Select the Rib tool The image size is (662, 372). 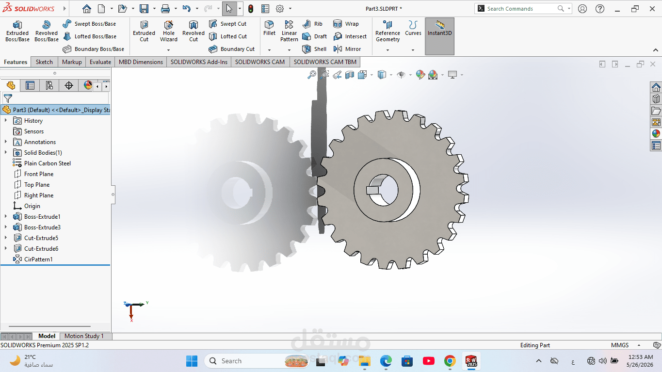click(x=312, y=24)
